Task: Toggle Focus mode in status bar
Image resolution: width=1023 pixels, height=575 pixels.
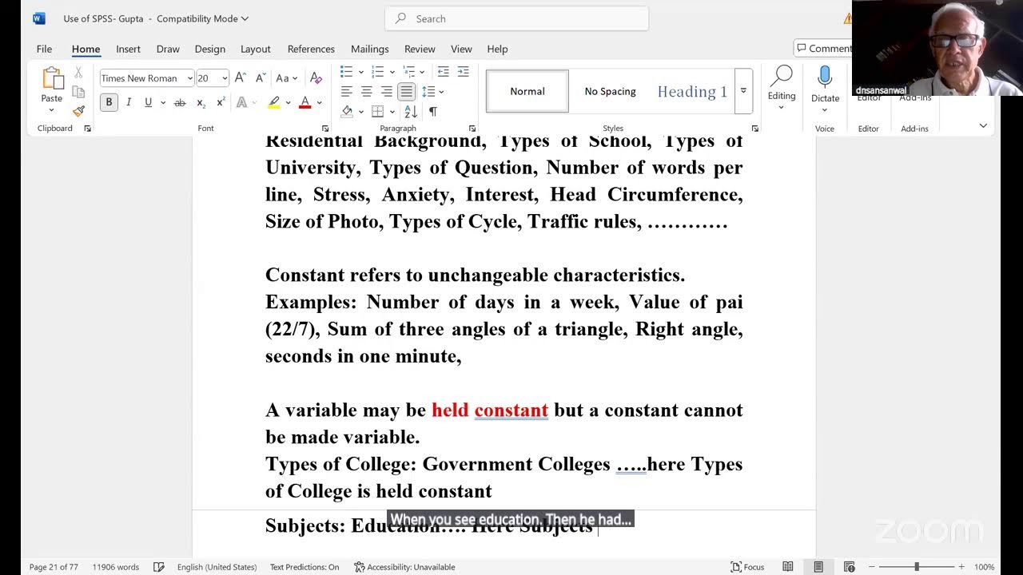Action: [748, 567]
